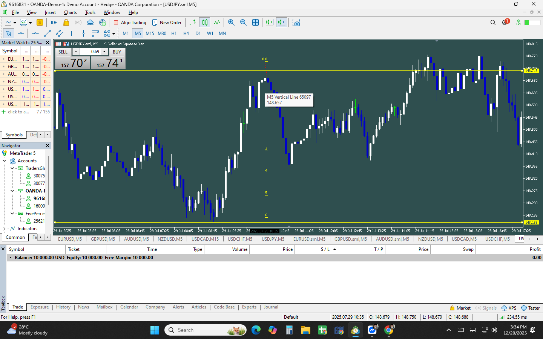Screen dimensions: 543x339
Task: Open the chart type line icon
Action: pos(8,23)
